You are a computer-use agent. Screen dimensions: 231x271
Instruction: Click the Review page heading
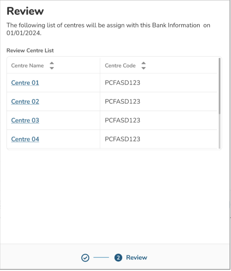pos(25,11)
